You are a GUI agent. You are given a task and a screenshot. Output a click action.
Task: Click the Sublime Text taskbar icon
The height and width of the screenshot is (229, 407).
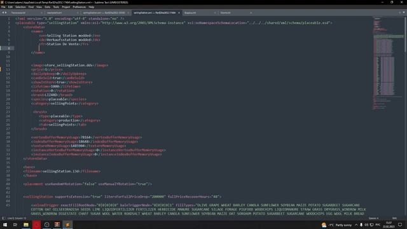(67, 225)
